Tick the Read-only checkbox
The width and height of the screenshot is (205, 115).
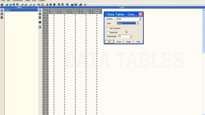(108, 32)
